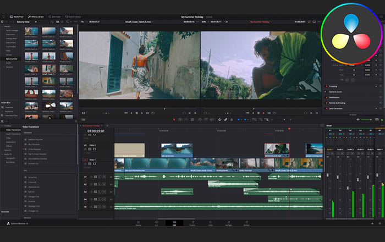Screen dimensions: 385x242
Task: Choose the Cross Dissolve transition
Action: tap(34, 149)
